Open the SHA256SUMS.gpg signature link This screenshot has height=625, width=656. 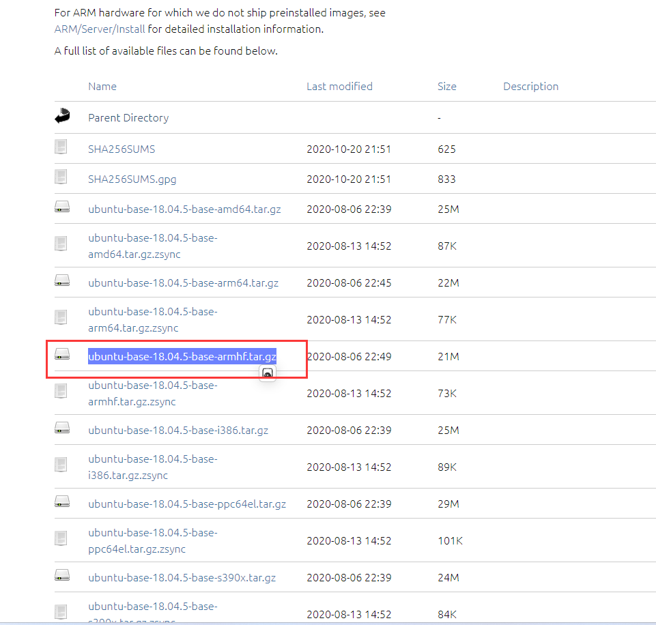[132, 179]
